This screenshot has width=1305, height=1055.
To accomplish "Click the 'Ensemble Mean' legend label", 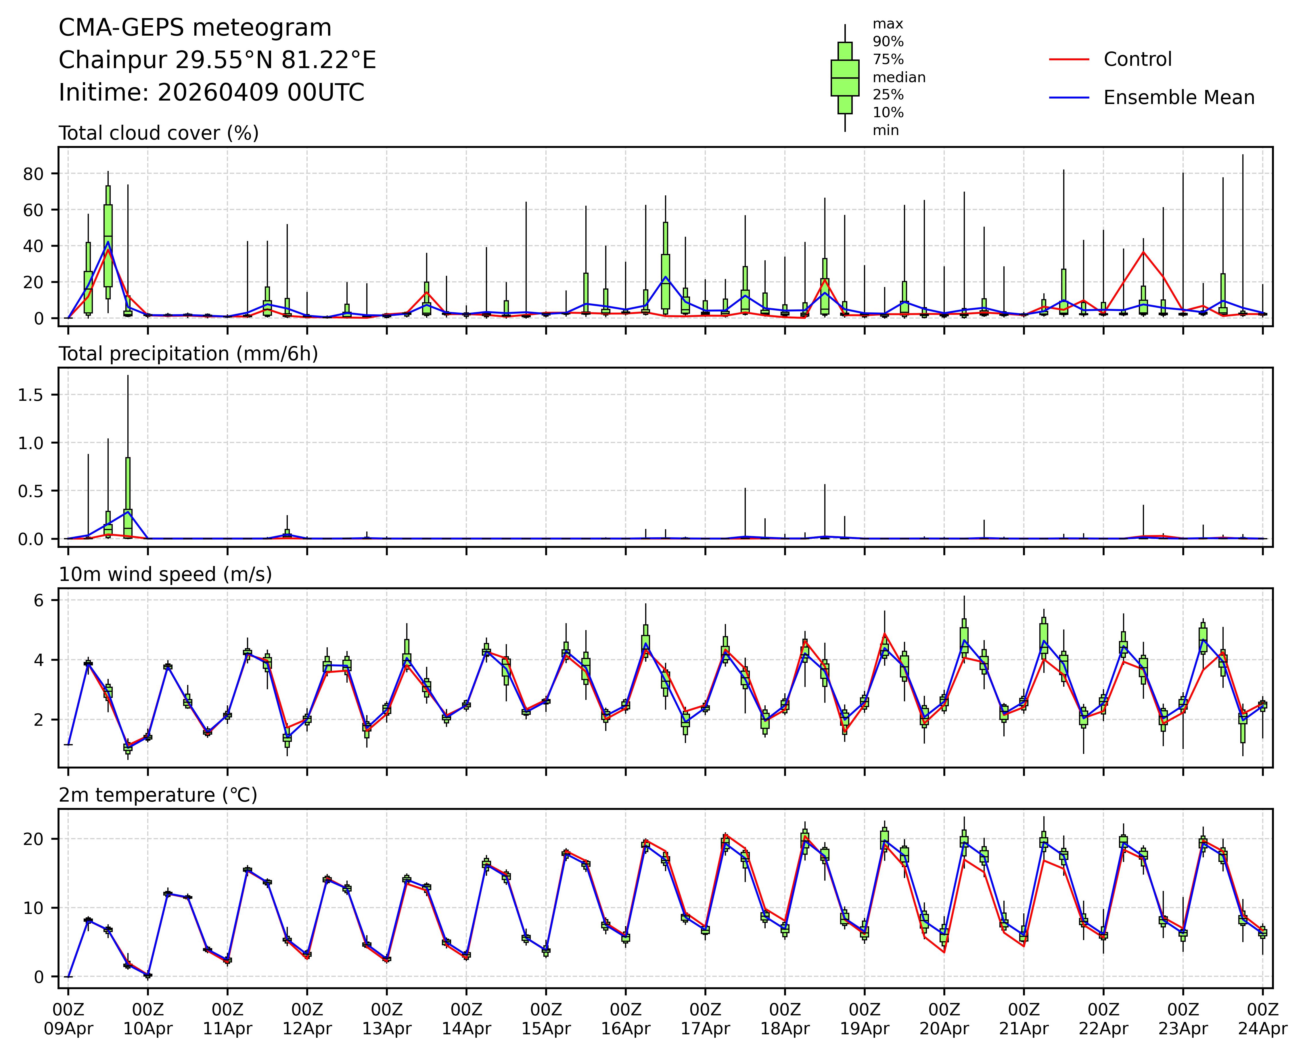I will 1178,97.
